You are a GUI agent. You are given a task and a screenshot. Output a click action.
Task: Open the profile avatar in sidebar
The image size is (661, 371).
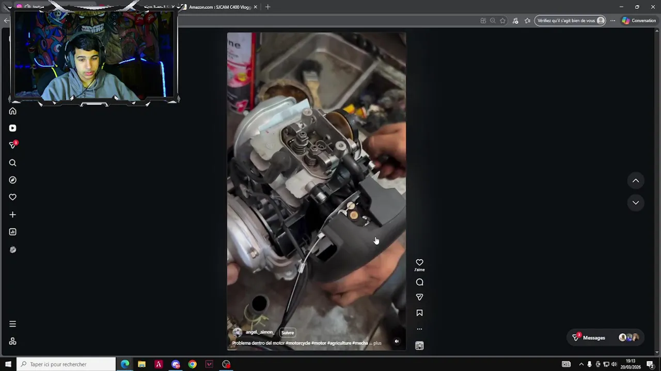(x=12, y=249)
